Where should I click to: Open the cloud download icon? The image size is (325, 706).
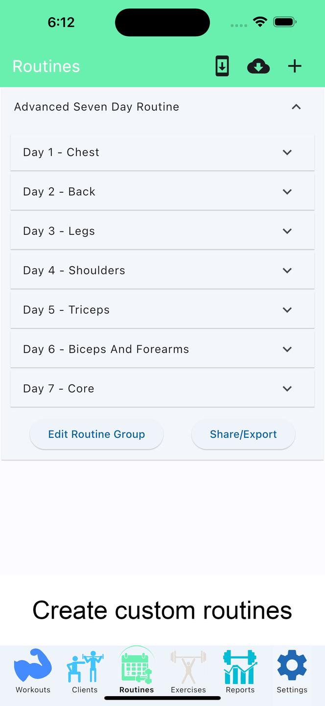(258, 66)
